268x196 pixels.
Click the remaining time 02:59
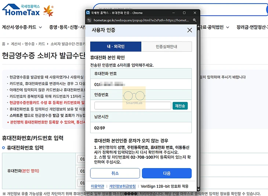tap(99, 128)
